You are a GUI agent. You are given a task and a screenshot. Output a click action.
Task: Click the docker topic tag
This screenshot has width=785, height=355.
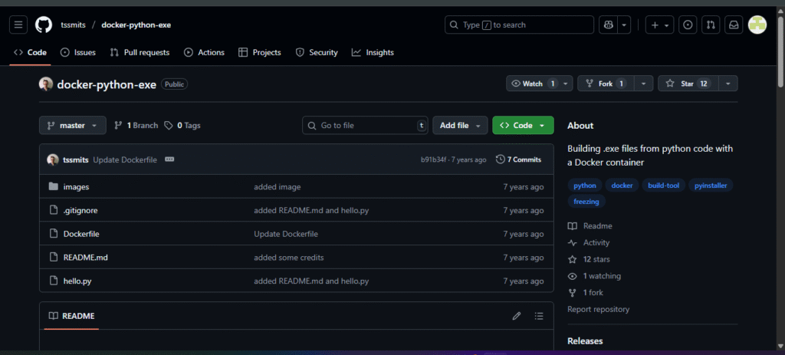(622, 186)
